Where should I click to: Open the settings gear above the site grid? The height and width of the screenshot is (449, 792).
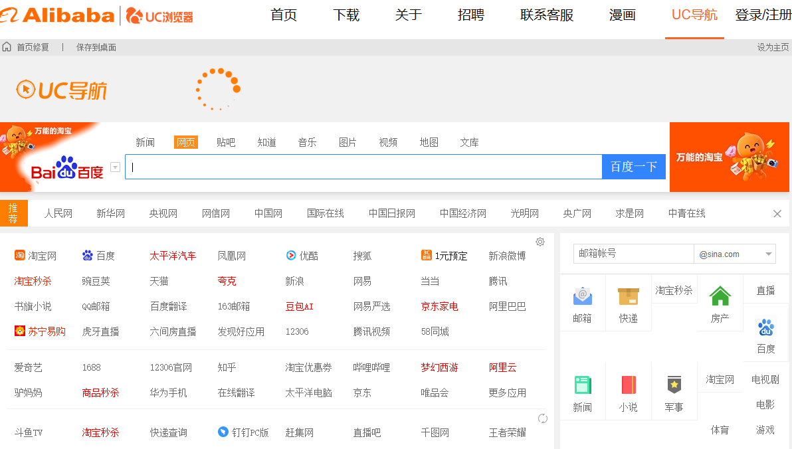click(x=540, y=242)
